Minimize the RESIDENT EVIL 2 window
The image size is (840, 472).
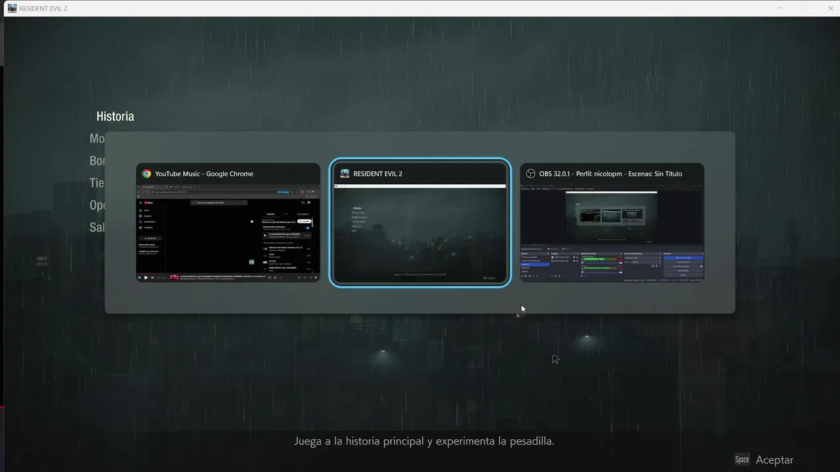click(780, 9)
